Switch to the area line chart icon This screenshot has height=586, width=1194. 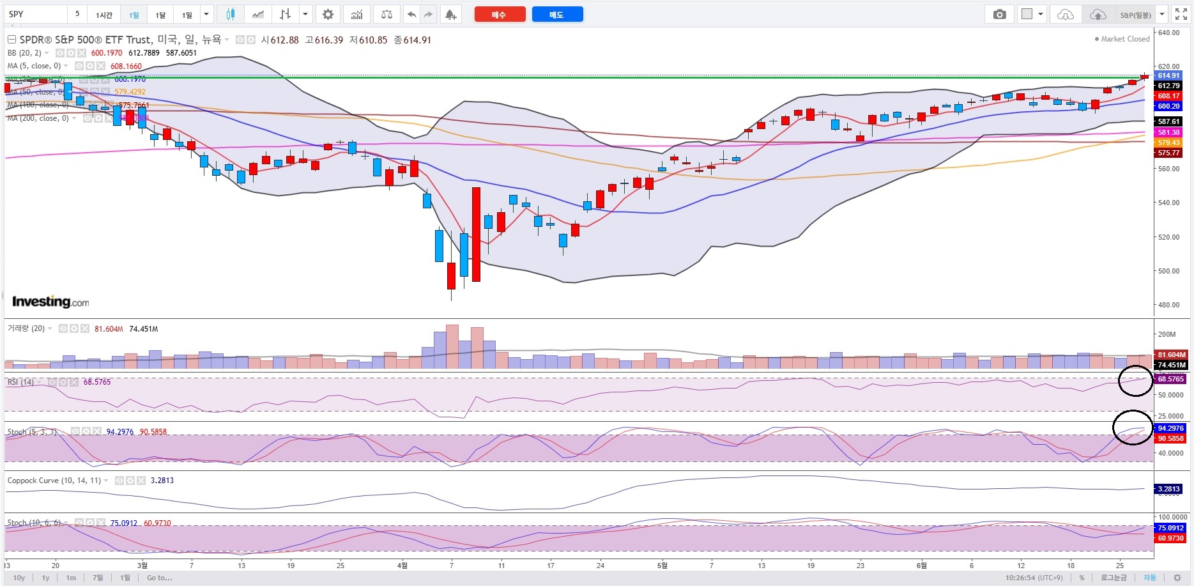coord(257,14)
